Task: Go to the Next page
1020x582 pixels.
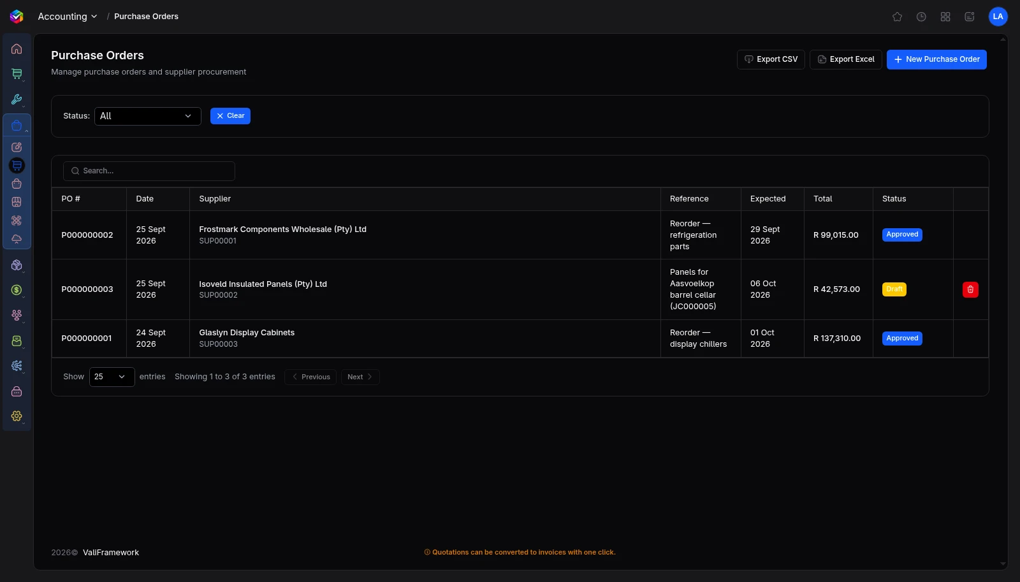Action: pyautogui.click(x=360, y=377)
